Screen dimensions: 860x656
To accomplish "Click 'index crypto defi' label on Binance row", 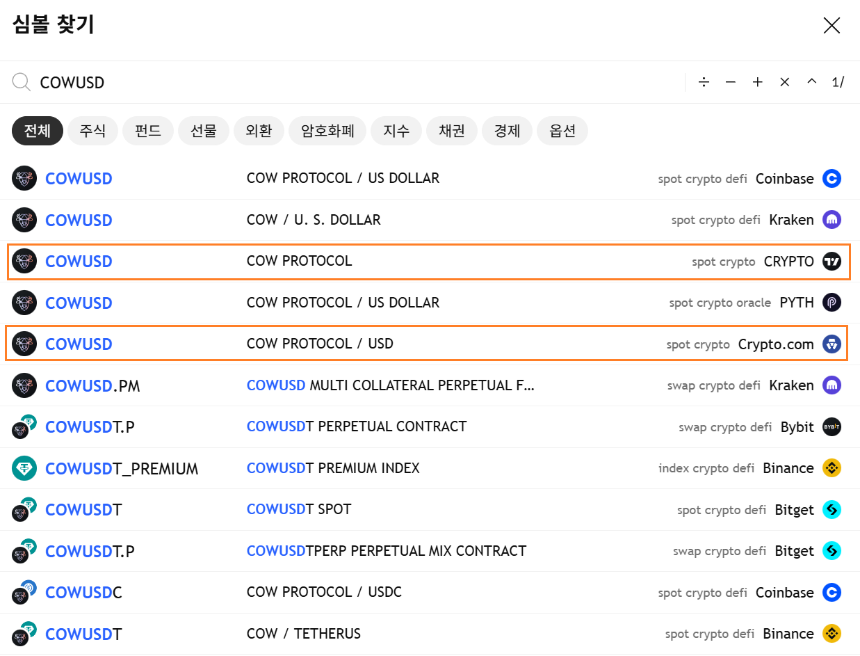I will [x=706, y=468].
